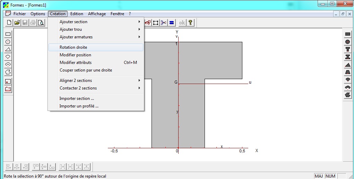
Task: Click the align-left icon in bottom toolbar
Action: [x=9, y=167]
